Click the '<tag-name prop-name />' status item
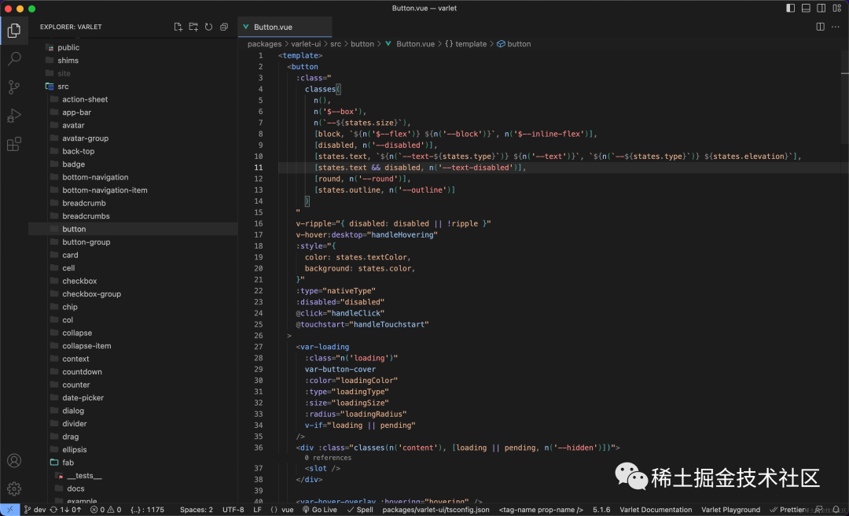The height and width of the screenshot is (516, 849). (x=541, y=510)
